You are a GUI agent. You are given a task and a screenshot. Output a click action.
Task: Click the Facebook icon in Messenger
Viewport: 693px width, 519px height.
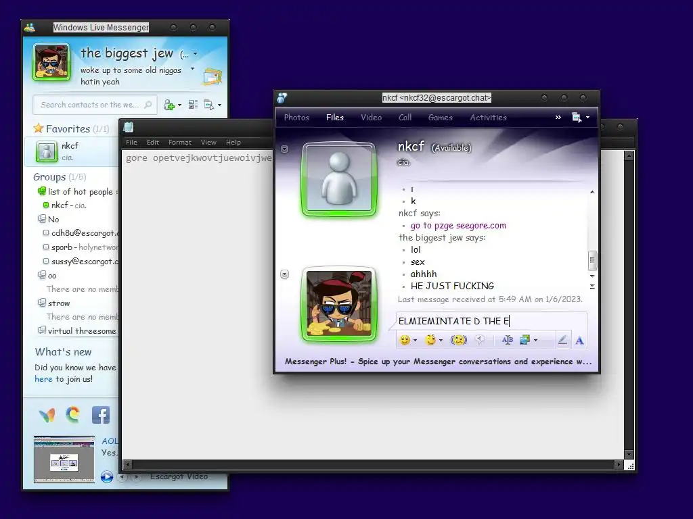[100, 415]
